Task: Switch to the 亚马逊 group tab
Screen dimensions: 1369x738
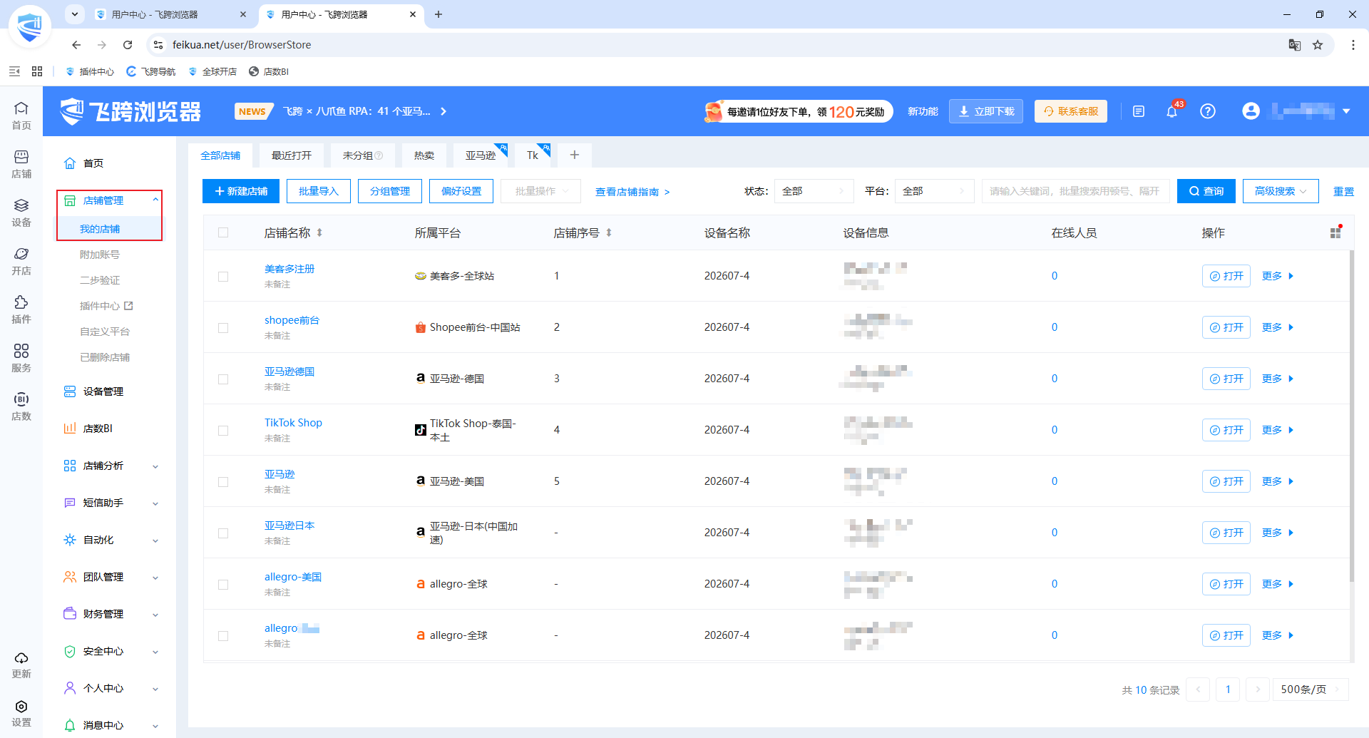Action: [x=481, y=155]
